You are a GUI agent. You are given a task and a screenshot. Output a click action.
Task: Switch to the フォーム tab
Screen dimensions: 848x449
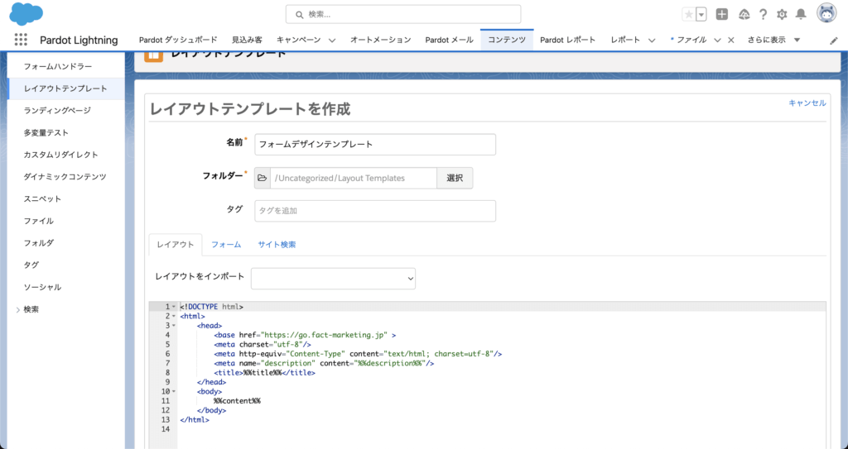(x=226, y=245)
